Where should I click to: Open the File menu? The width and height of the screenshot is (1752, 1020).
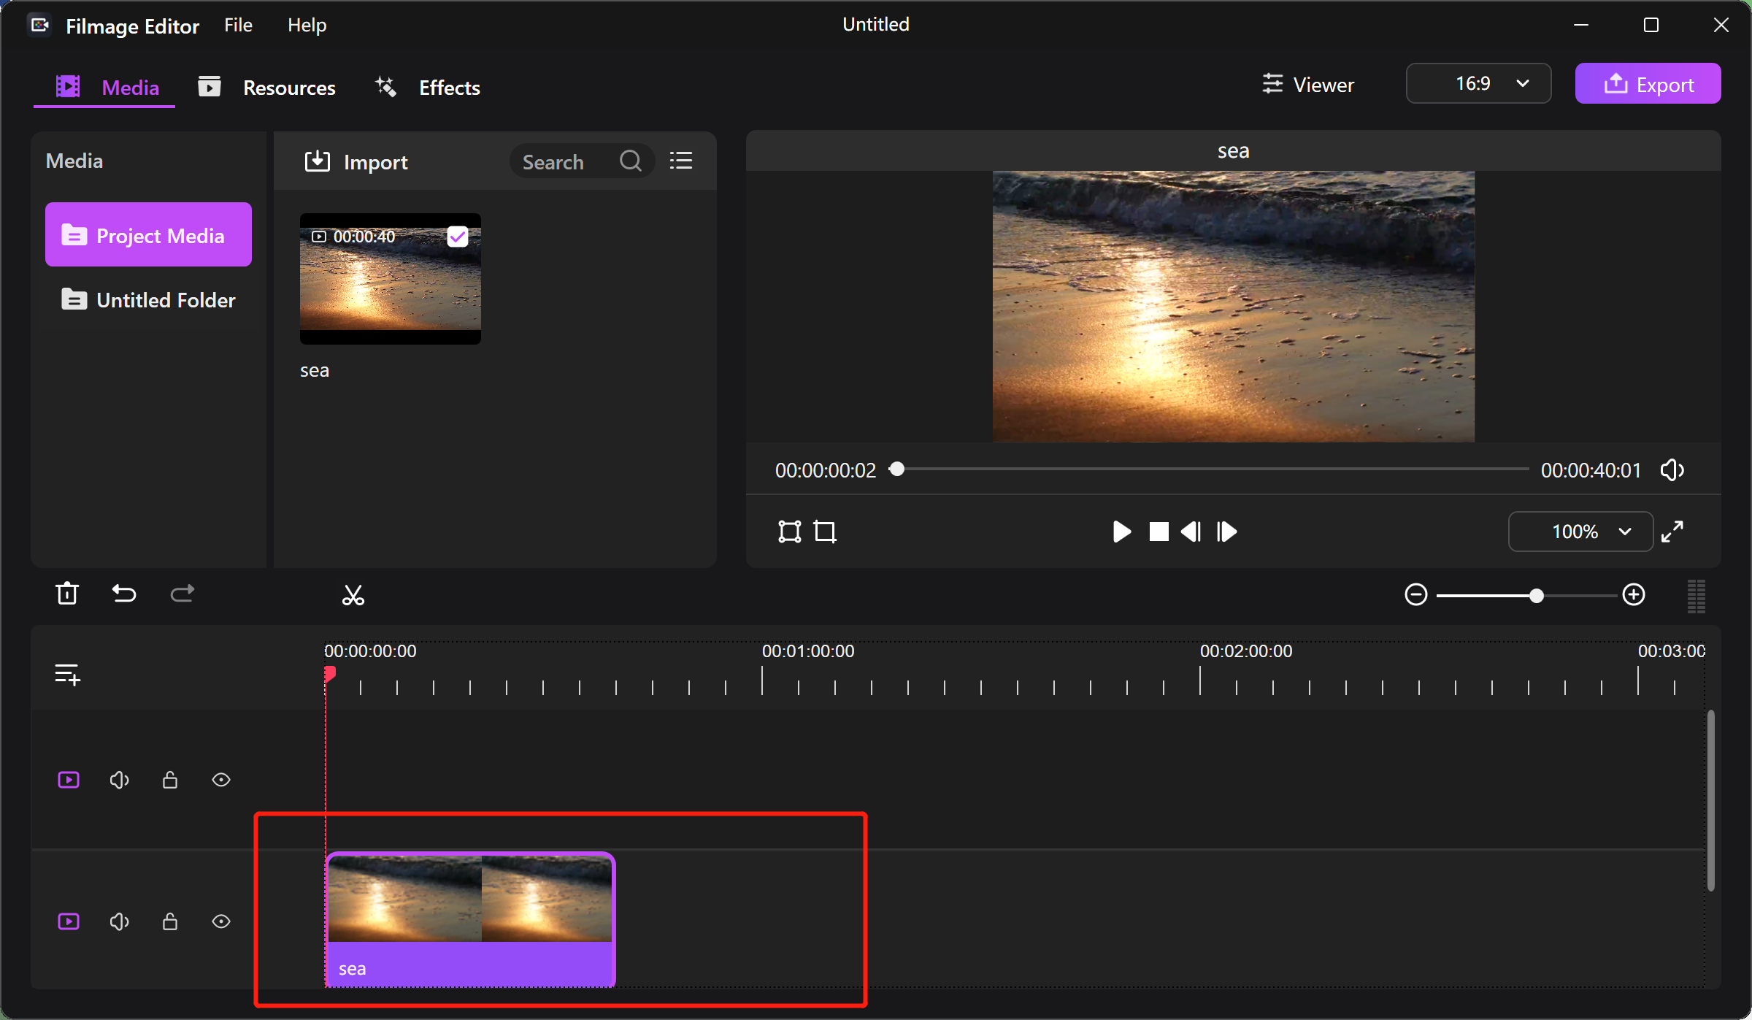(238, 26)
